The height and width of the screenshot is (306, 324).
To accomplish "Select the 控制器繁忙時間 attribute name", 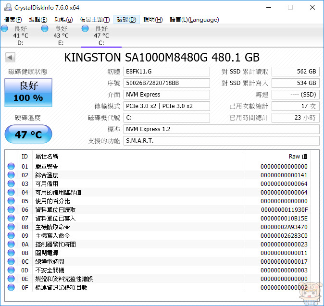I will pos(56,245).
